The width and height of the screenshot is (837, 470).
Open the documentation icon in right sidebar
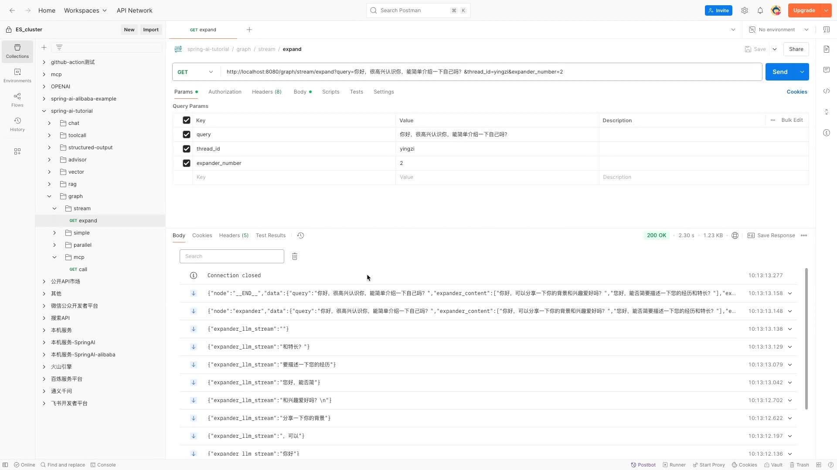(x=827, y=49)
